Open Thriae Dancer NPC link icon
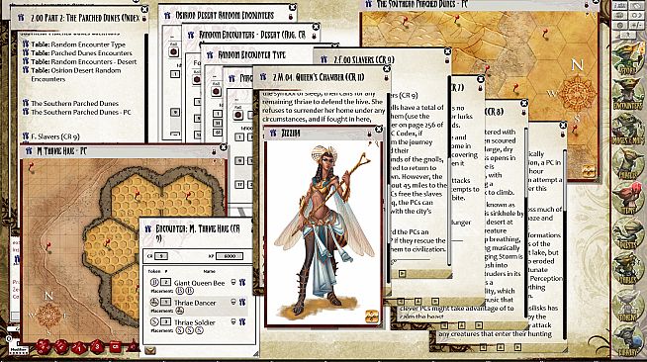Image resolution: width=647 pixels, height=362 pixels. tap(243, 303)
